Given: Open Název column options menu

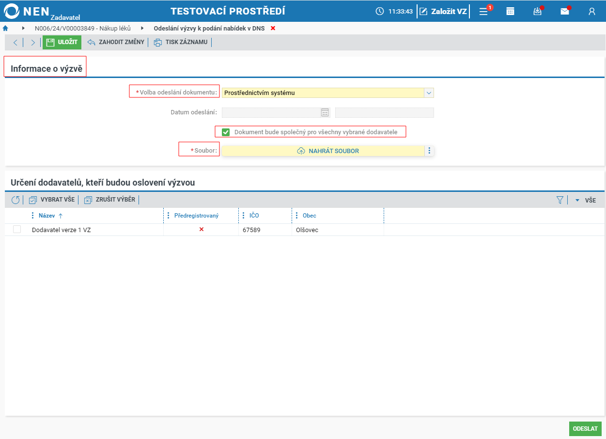Looking at the screenshot, I should click(33, 215).
